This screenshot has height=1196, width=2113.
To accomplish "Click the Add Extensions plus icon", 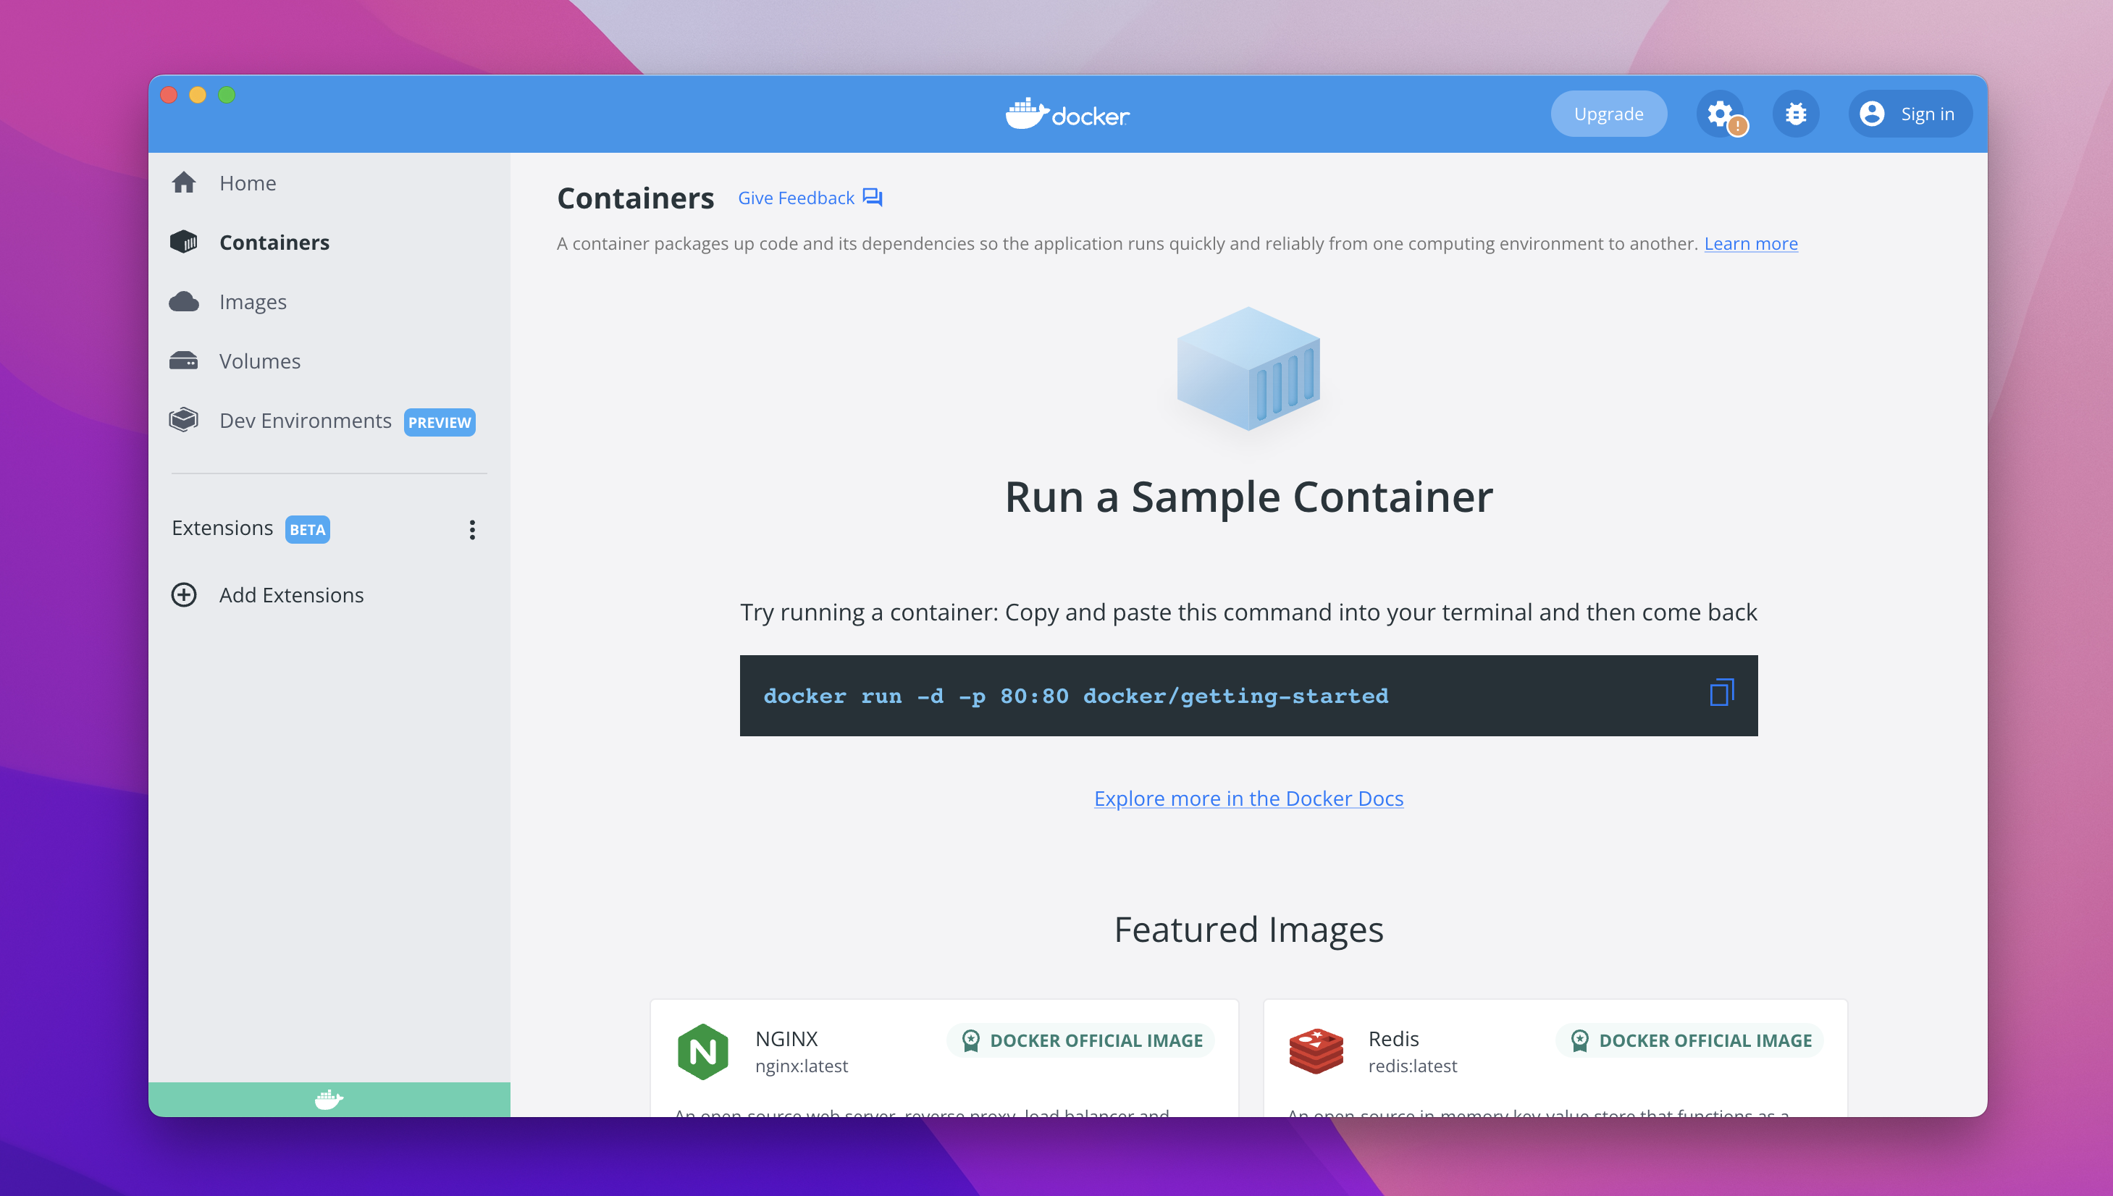I will pos(183,594).
